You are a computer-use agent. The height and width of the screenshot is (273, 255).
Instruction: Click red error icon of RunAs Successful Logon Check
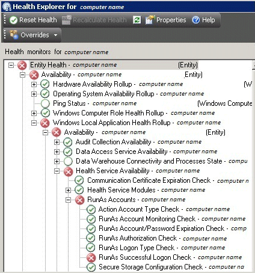coord(91,257)
